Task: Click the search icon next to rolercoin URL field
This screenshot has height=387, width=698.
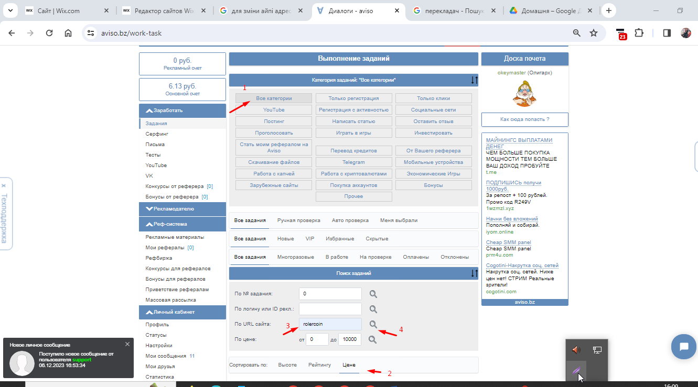Action: [373, 324]
